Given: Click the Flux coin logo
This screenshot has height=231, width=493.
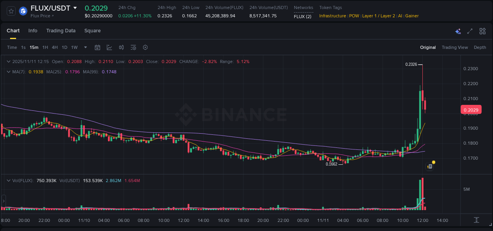Looking at the screenshot, I should pos(23,11).
